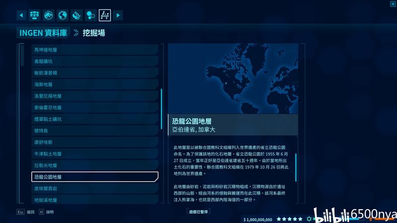Click the 遊戲已暫停 paused indicator
This screenshot has width=397, height=223.
[x=198, y=212]
